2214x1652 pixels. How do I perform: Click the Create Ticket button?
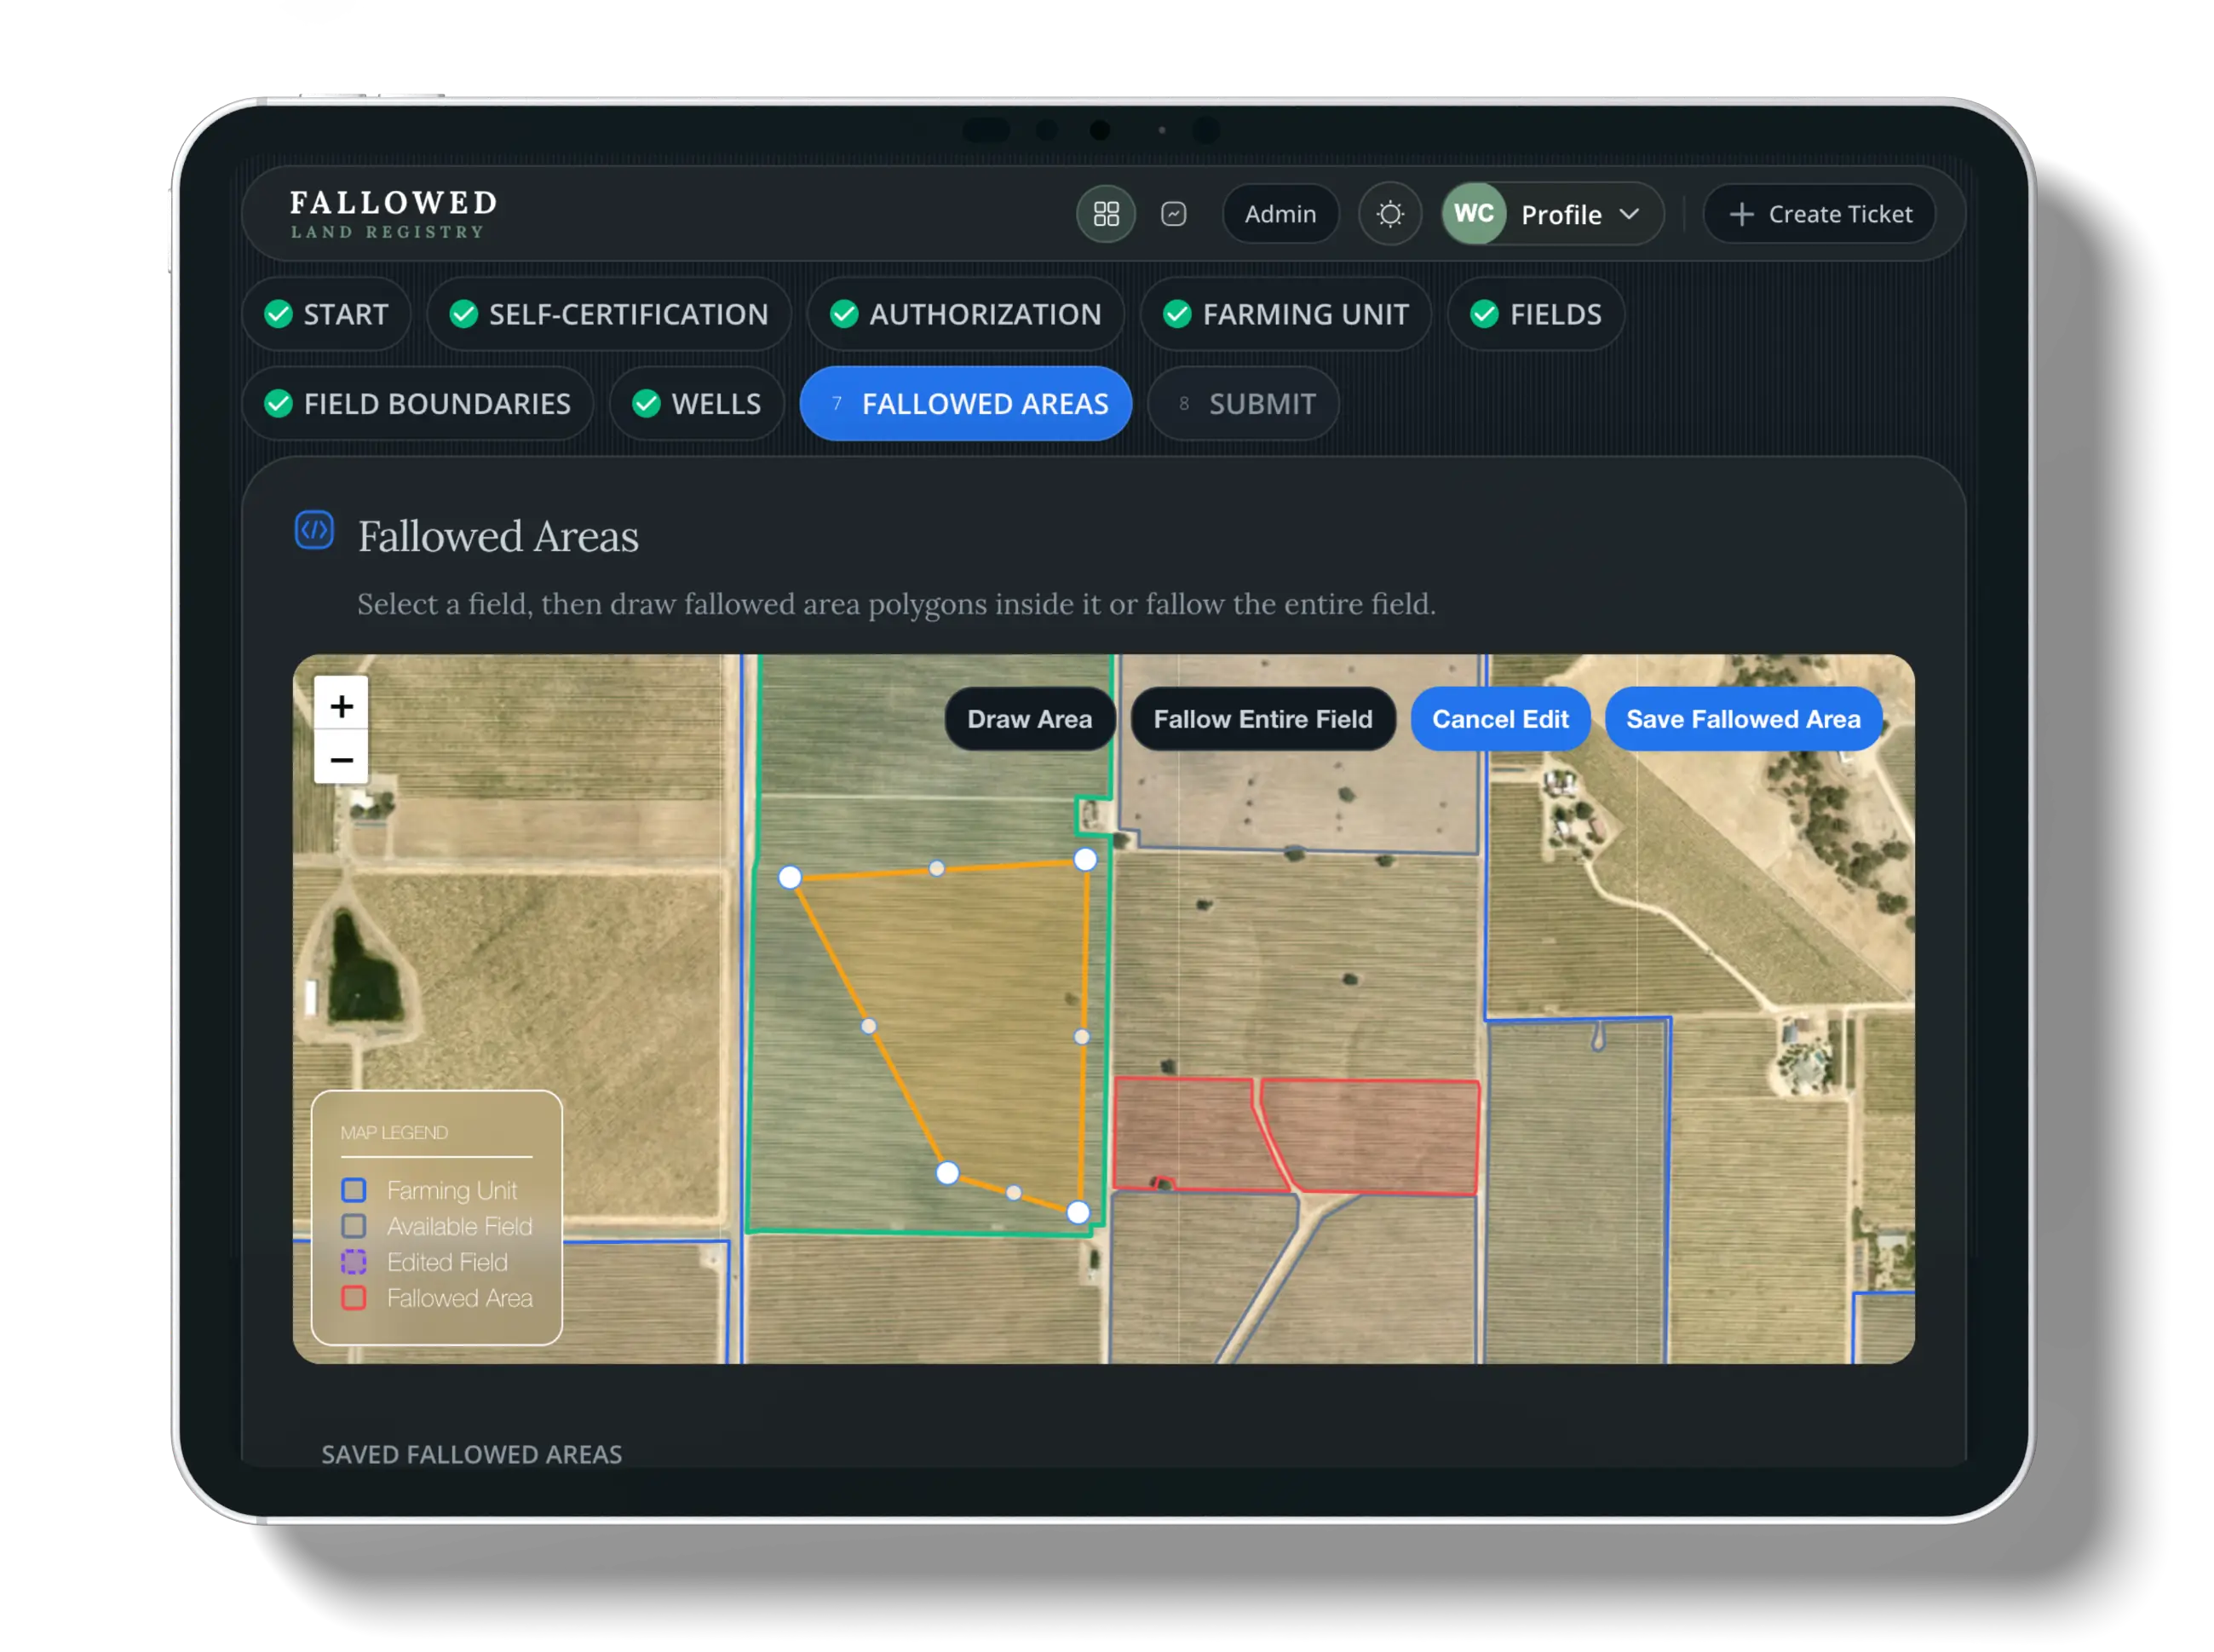[x=1820, y=214]
